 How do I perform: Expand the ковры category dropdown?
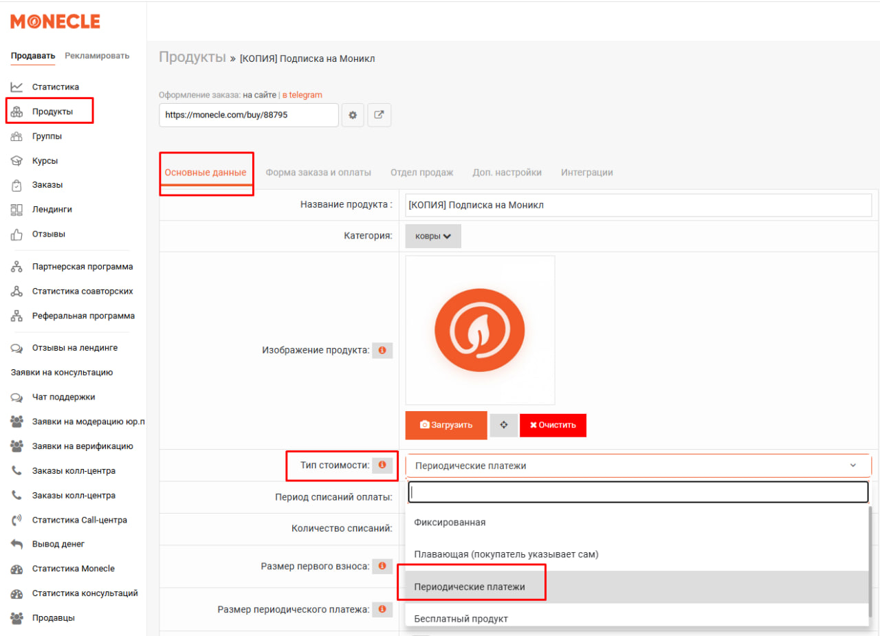pos(433,237)
